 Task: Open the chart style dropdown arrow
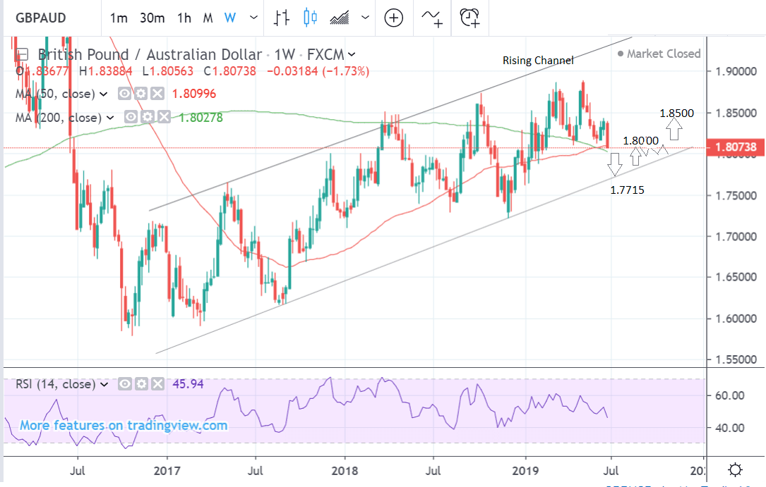365,18
